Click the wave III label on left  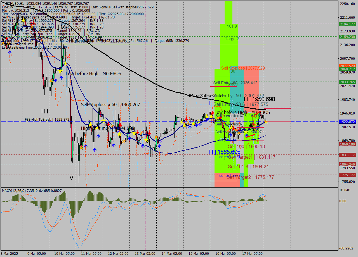click(45, 111)
